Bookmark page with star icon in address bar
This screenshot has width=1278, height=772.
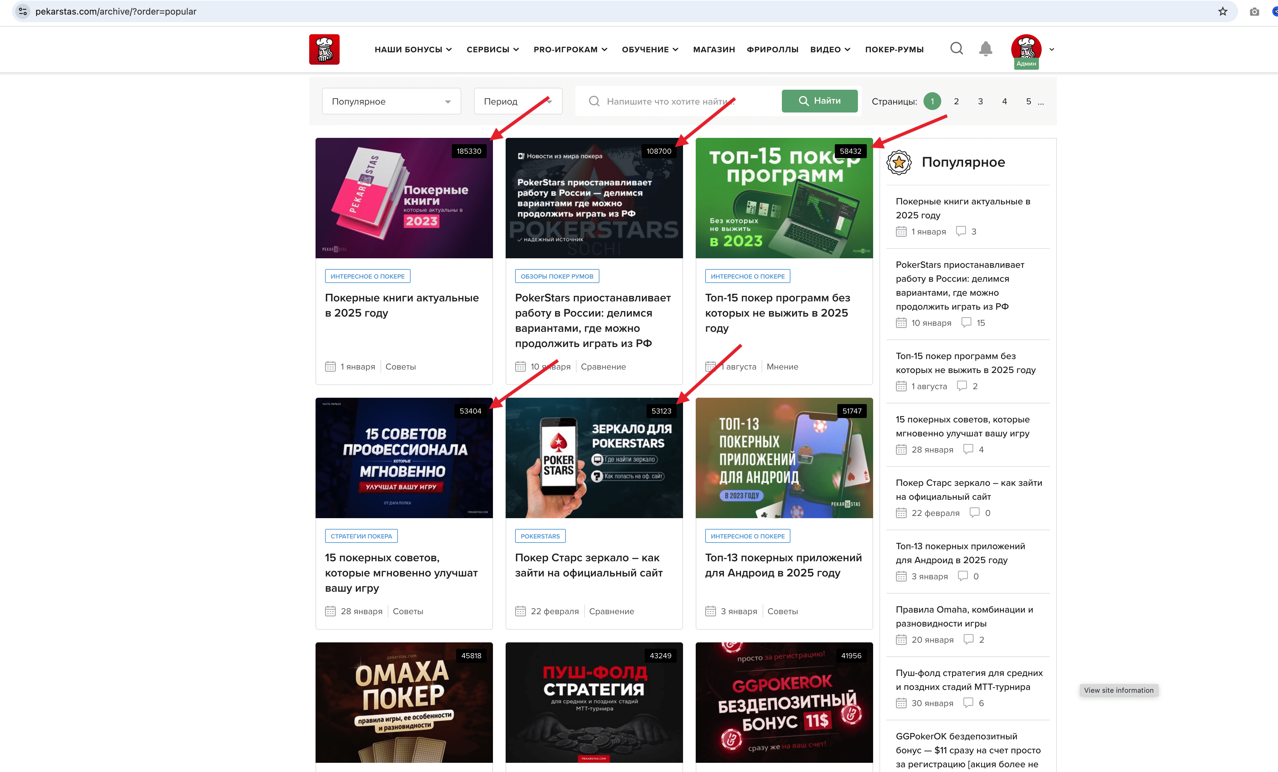coord(1223,11)
